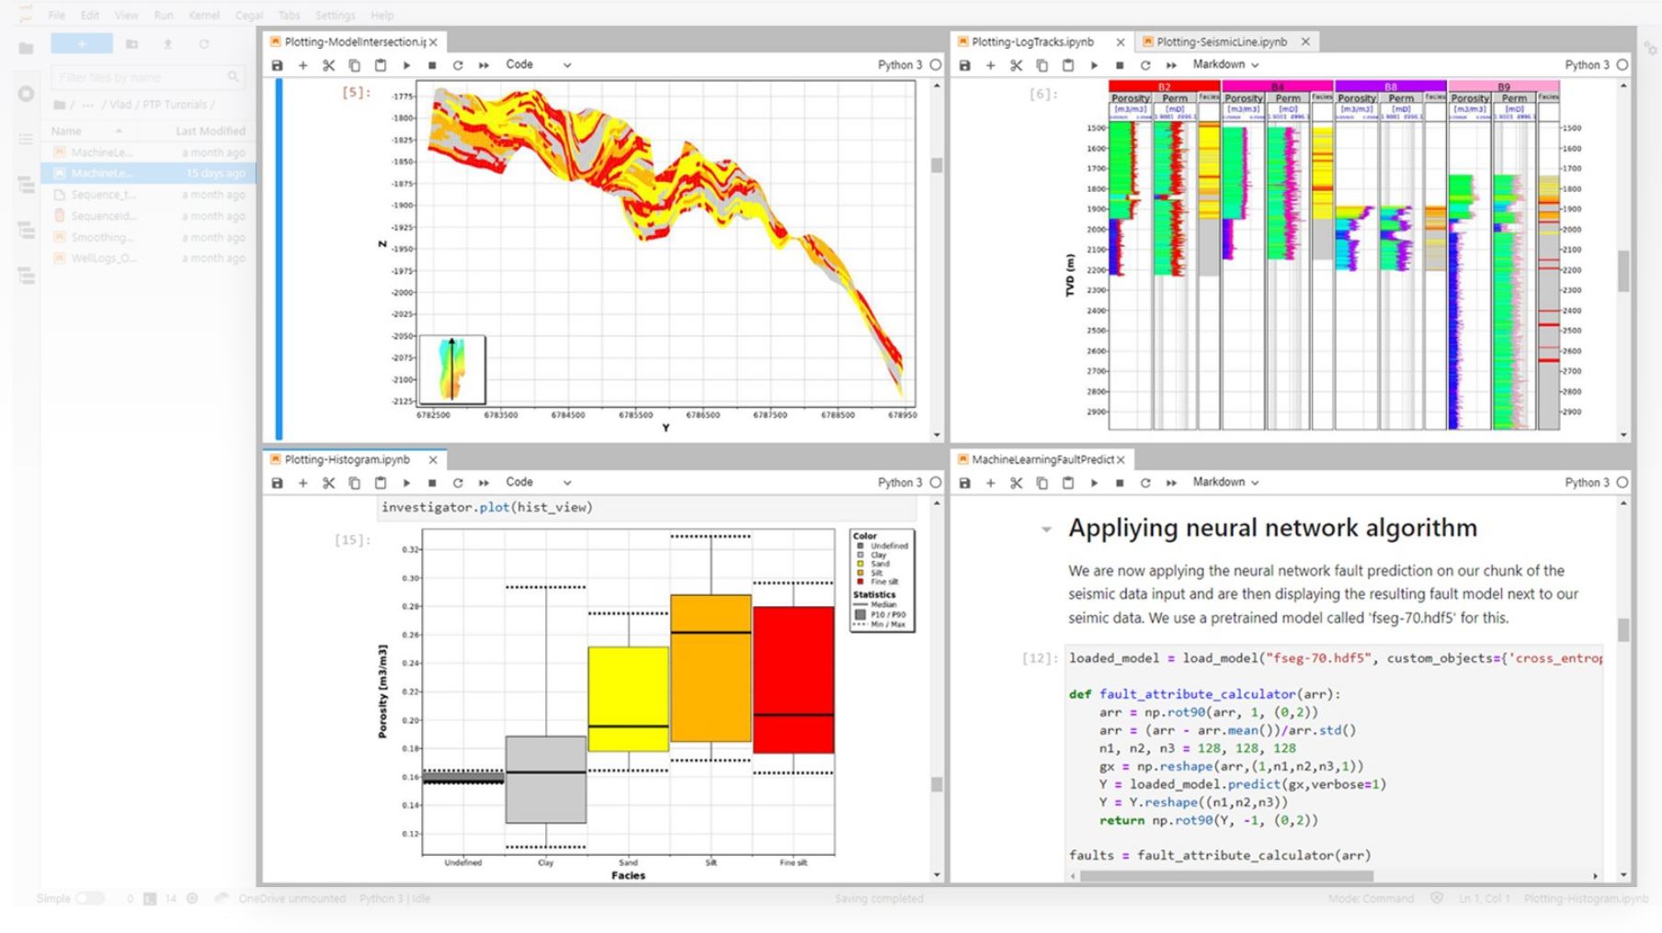
Task: Open the running kernels sidebar icon
Action: coord(26,94)
